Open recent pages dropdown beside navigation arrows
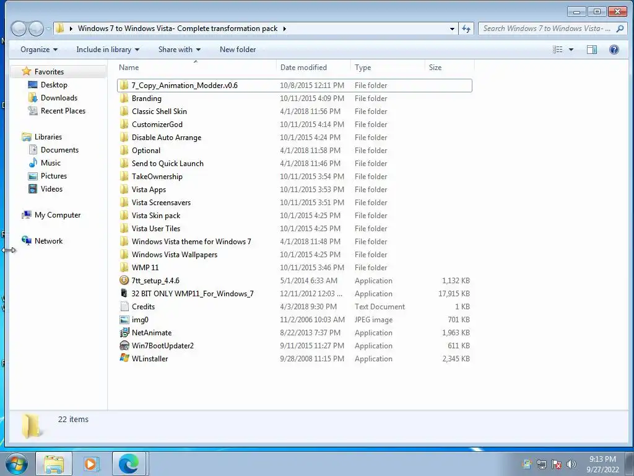The width and height of the screenshot is (634, 476). pos(48,29)
